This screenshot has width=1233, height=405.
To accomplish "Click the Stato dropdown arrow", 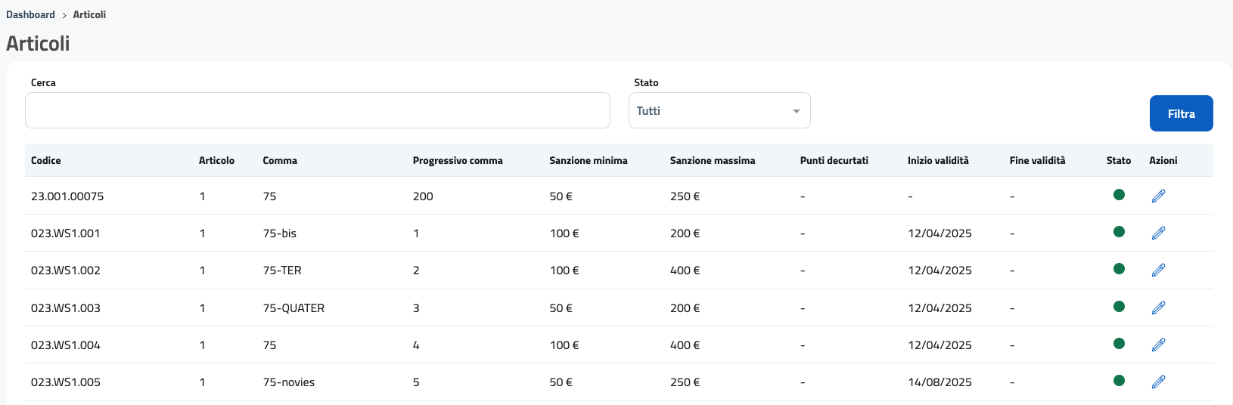I will click(796, 112).
